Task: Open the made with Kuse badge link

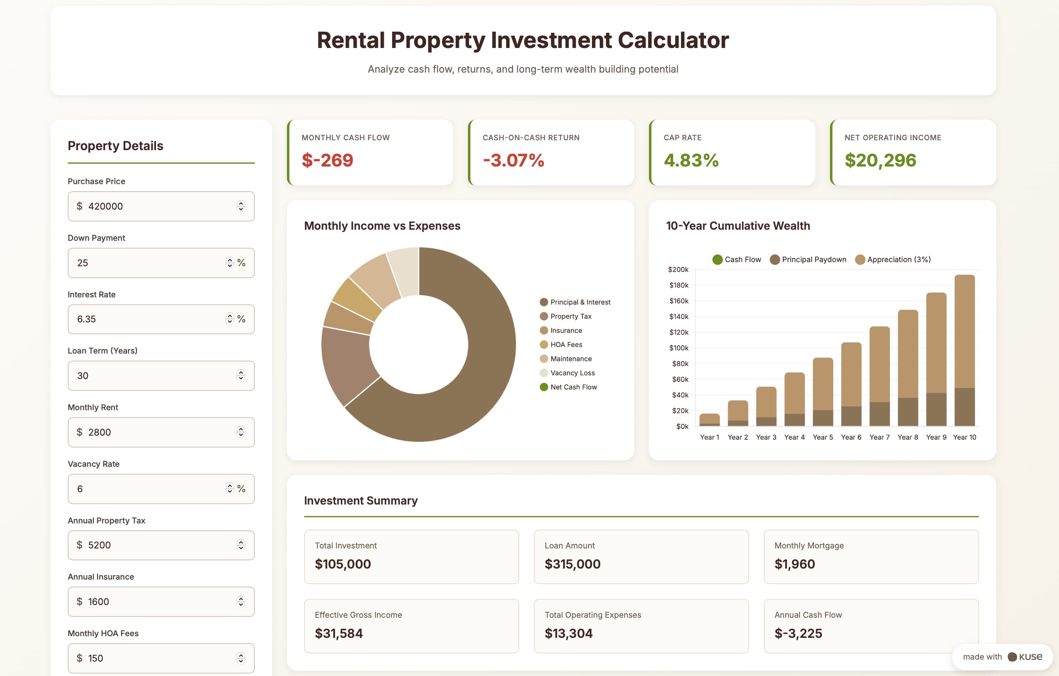Action: pos(1002,657)
